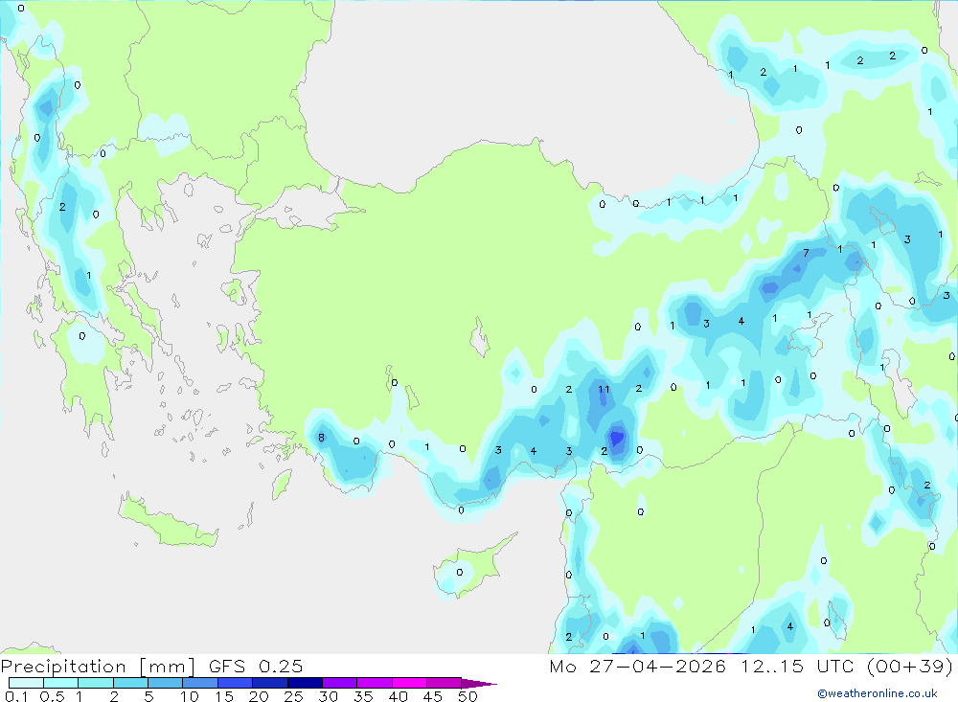Click the 'Precipitation [mm] GFS 0.25' title

click(151, 666)
